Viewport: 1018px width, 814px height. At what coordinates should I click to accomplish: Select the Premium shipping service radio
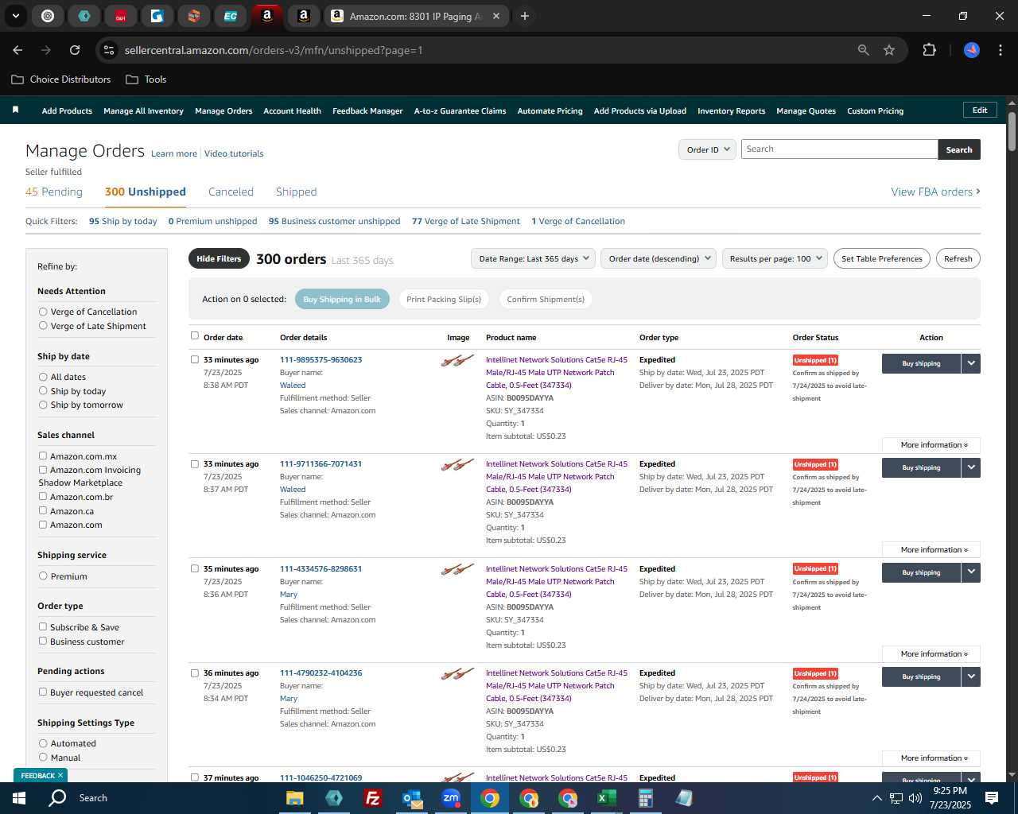pos(43,576)
